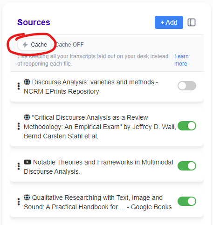Open three-dot menu for Qualitative Researching source
The height and width of the screenshot is (225, 213).
click(x=19, y=202)
